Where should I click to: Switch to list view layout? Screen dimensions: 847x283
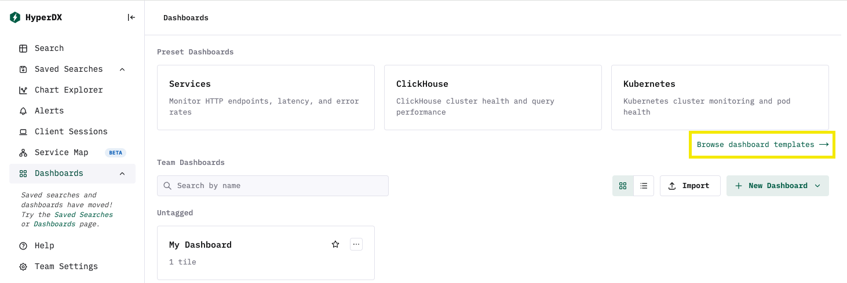coord(644,186)
